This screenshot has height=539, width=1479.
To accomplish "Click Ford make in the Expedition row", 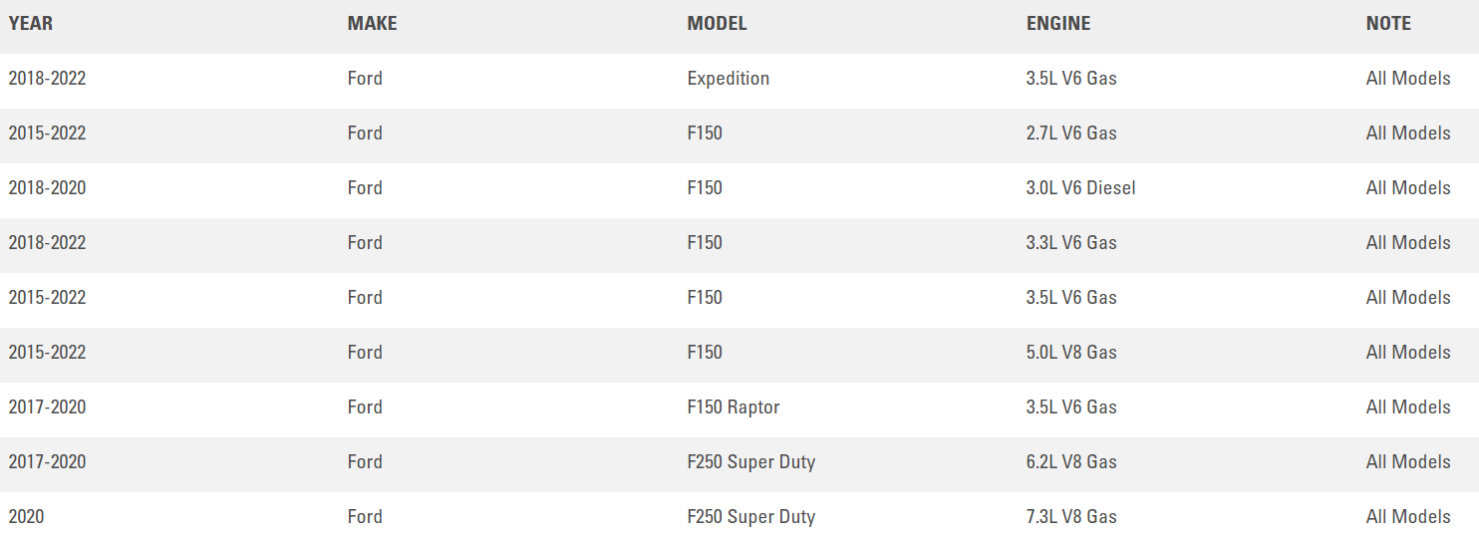I will point(365,79).
